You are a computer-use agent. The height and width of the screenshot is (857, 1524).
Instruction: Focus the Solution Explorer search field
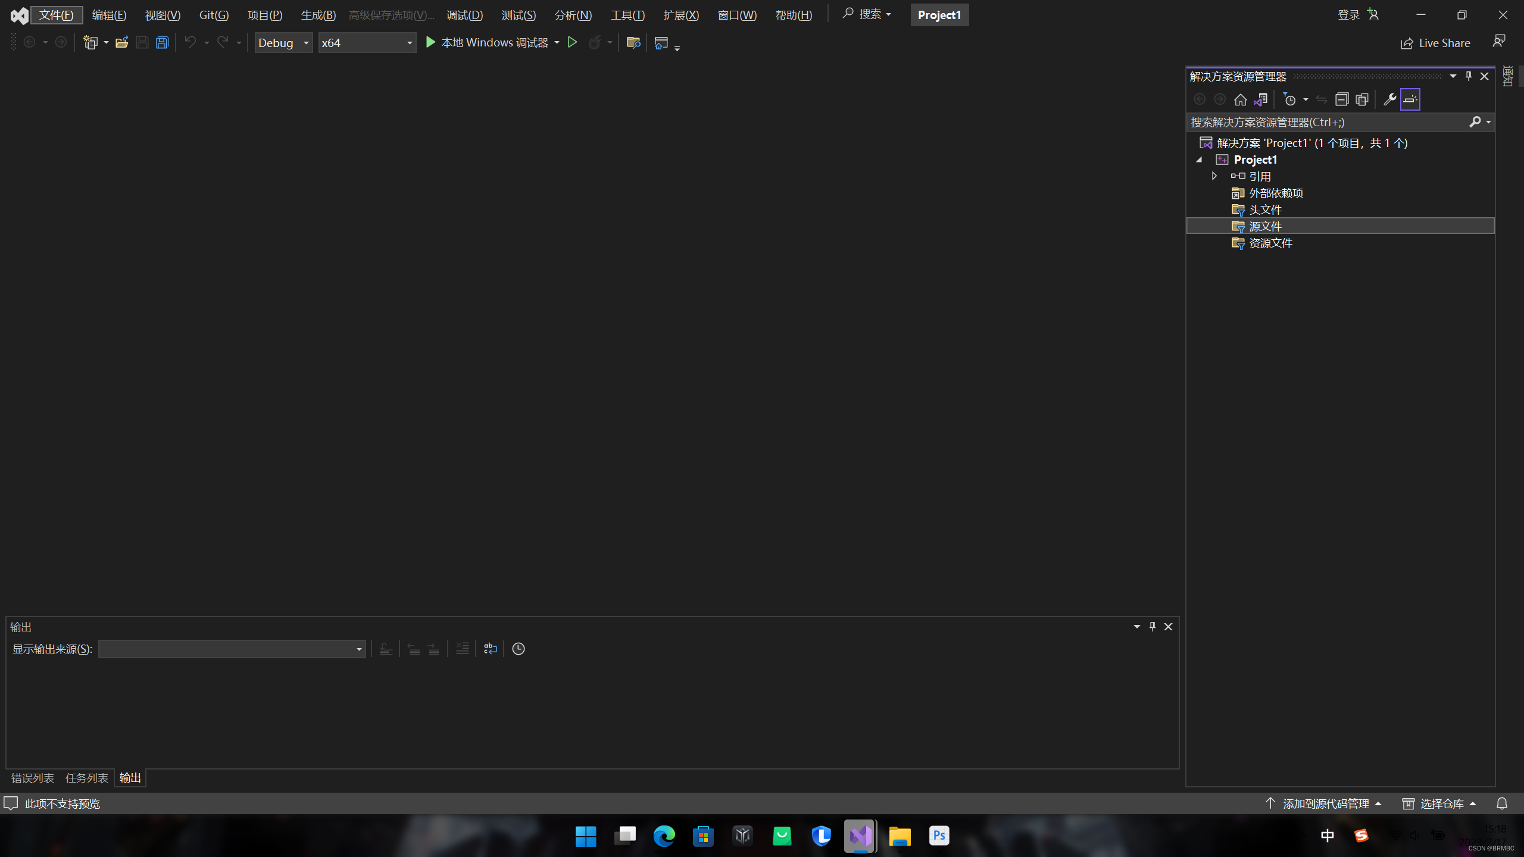(x=1328, y=122)
